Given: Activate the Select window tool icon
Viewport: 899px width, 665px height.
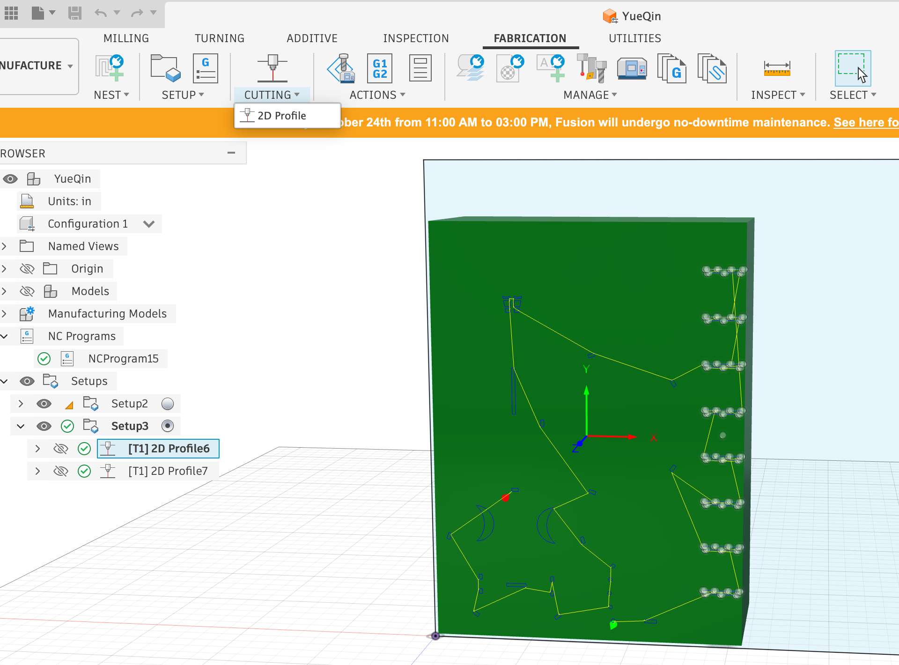Looking at the screenshot, I should tap(853, 68).
